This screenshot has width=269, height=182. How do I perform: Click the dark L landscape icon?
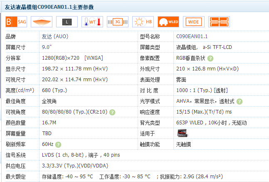[67, 22]
